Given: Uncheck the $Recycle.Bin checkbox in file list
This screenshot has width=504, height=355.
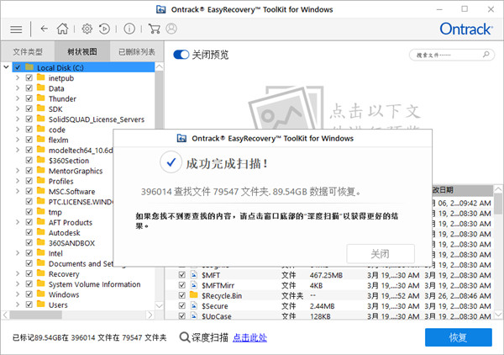Looking at the screenshot, I should click(182, 295).
